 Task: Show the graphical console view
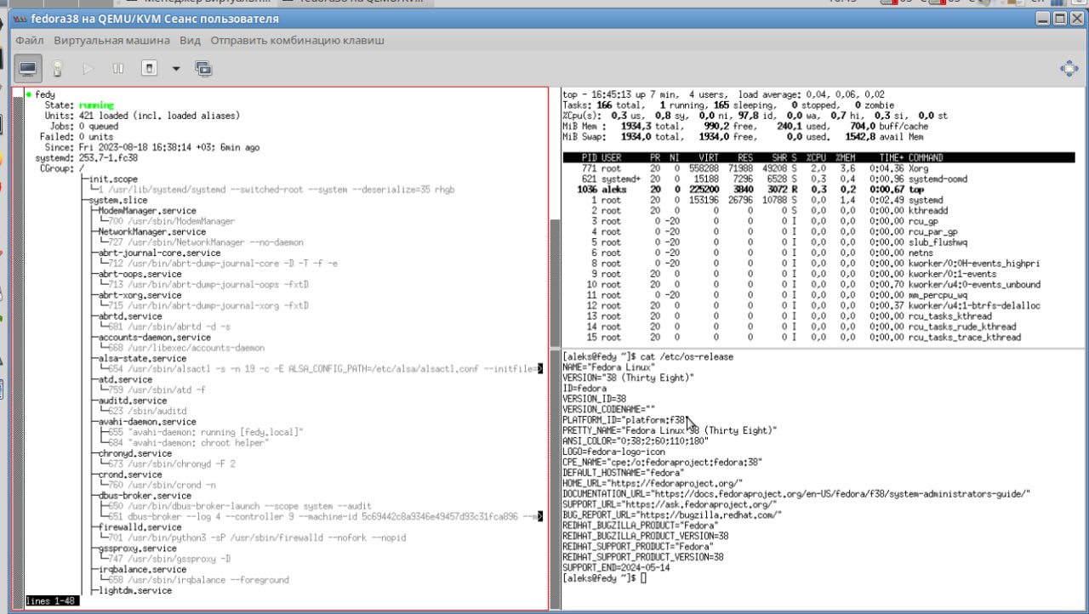coord(28,69)
